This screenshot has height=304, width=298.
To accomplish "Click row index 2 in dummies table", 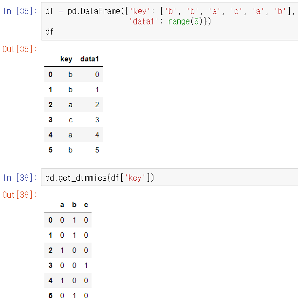I will point(50,250).
